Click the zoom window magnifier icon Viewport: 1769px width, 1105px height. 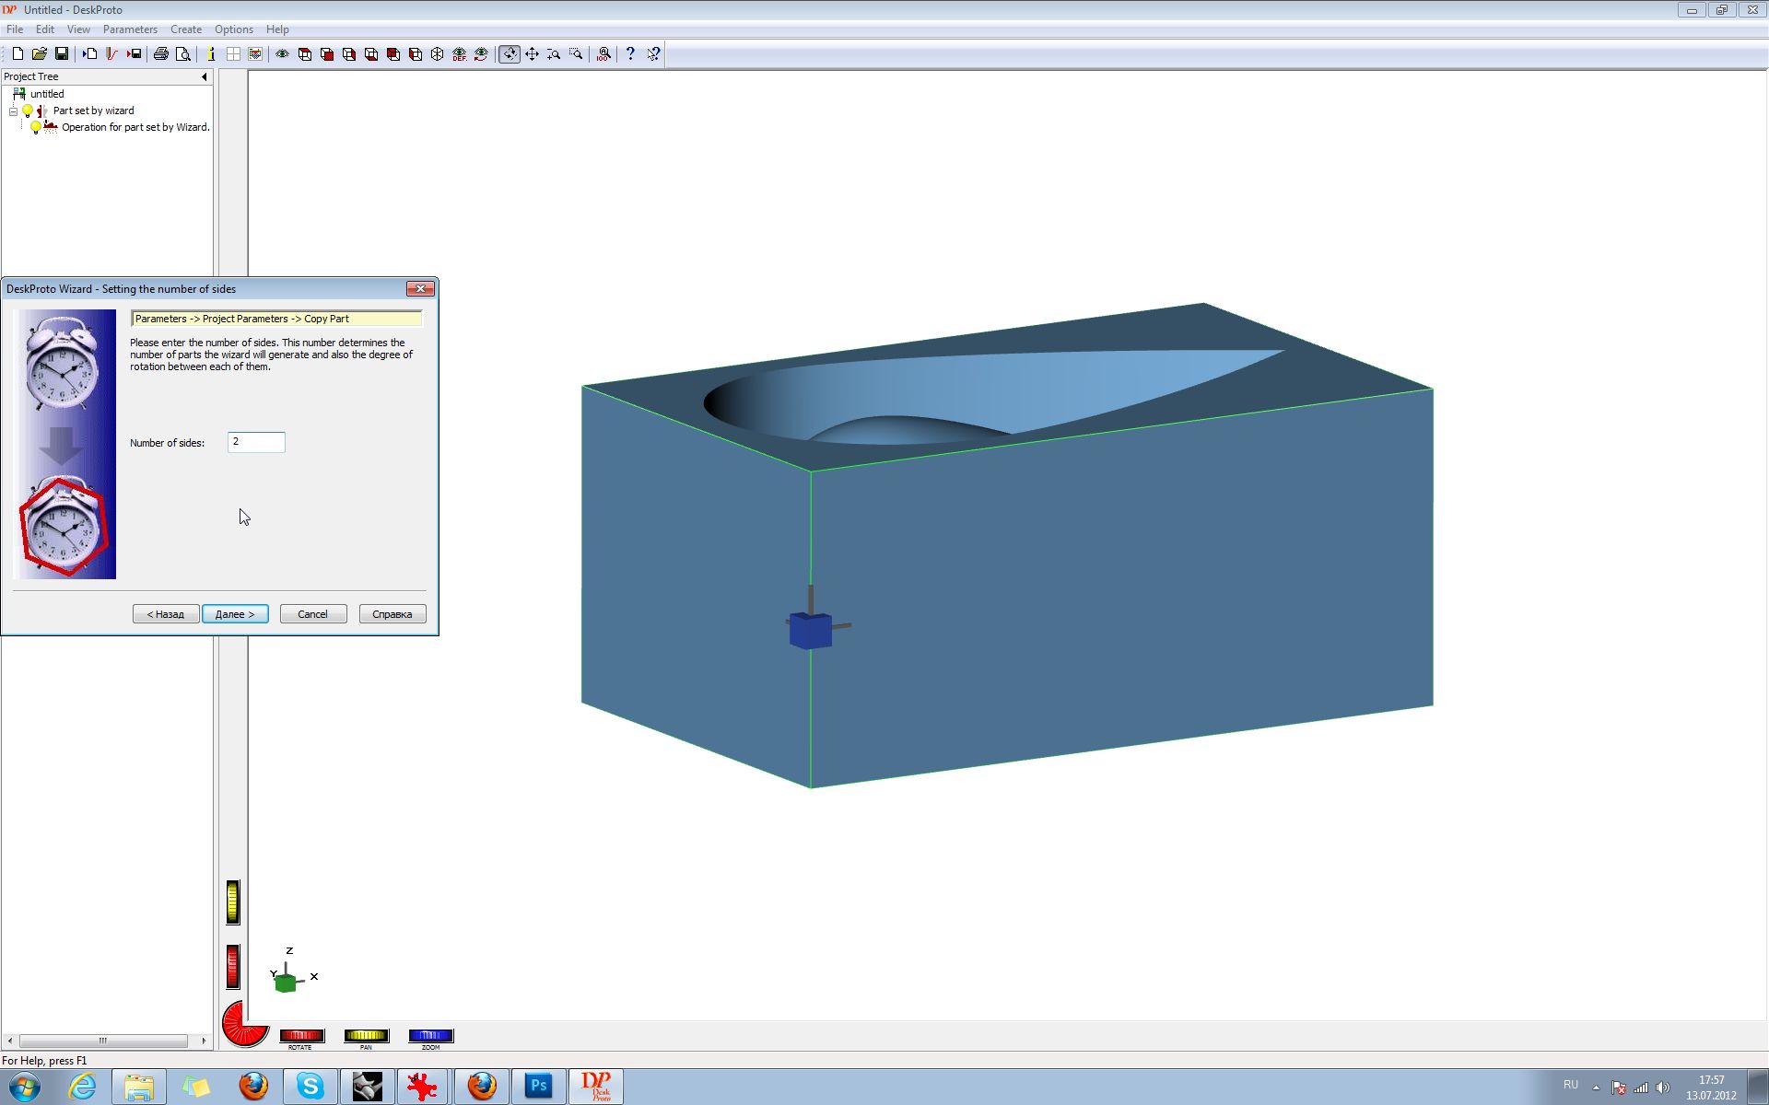pyautogui.click(x=576, y=54)
